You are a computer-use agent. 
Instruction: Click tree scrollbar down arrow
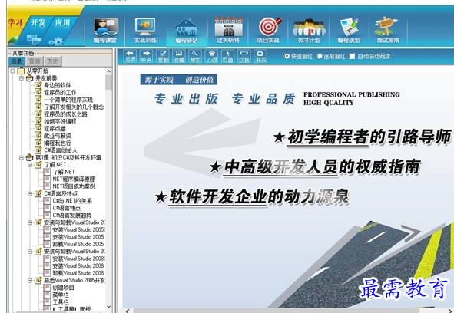108,307
